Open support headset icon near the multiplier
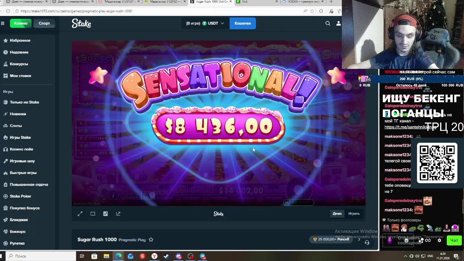 tap(367, 243)
